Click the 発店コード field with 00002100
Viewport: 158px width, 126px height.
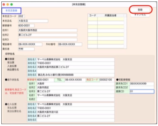(107, 80)
